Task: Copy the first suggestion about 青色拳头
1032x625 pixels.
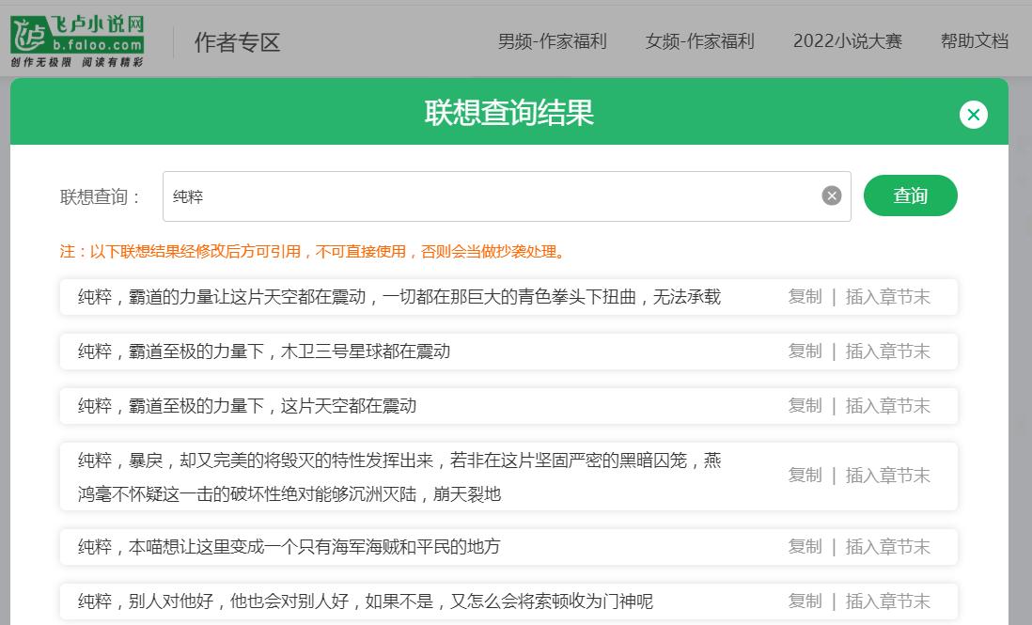Action: (805, 296)
